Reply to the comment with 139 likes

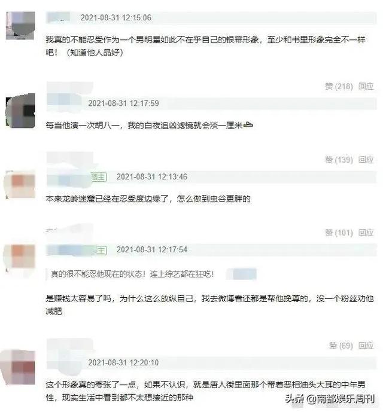(x=366, y=160)
